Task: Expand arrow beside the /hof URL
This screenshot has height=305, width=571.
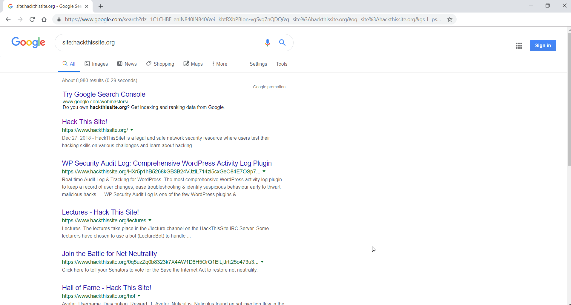Action: click(139, 296)
